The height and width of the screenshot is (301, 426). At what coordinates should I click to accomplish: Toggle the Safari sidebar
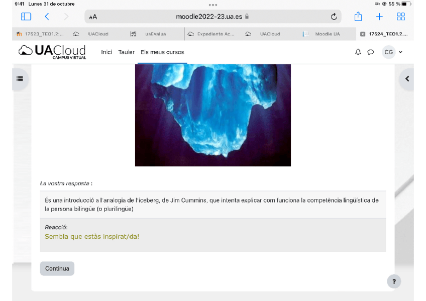26,16
